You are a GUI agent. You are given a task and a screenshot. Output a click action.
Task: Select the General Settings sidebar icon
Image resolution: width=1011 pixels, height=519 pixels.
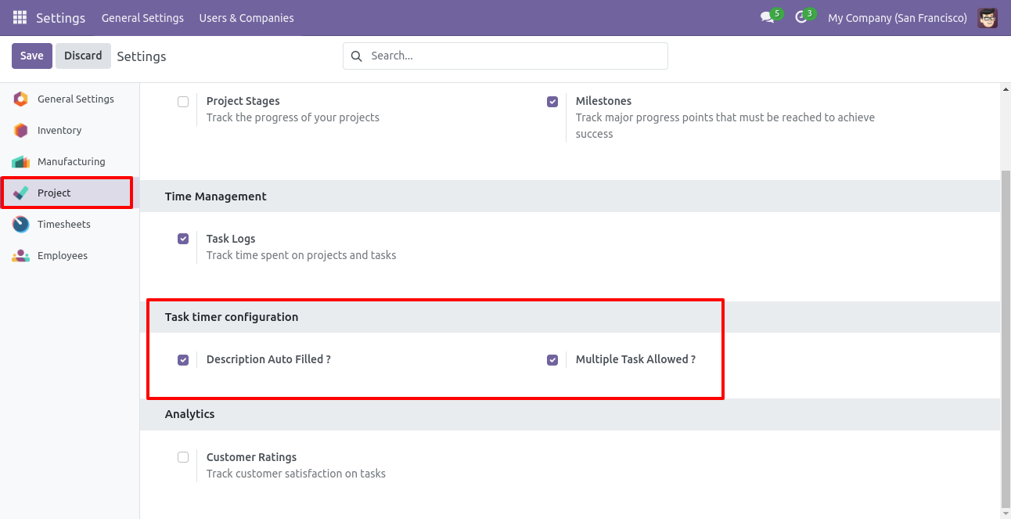point(21,99)
